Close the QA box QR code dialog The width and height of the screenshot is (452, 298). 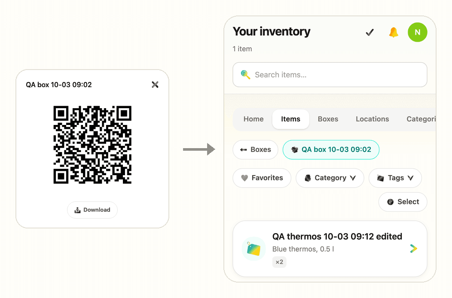click(x=155, y=85)
